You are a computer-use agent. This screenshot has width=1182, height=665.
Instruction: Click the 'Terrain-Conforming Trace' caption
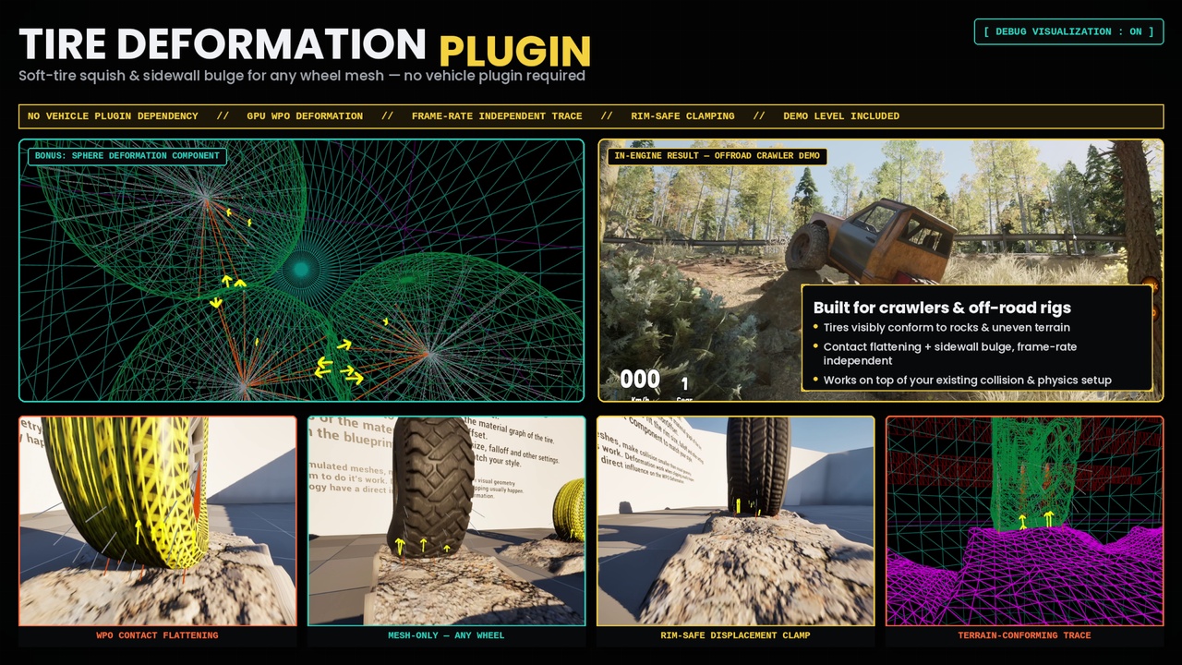point(1024,635)
